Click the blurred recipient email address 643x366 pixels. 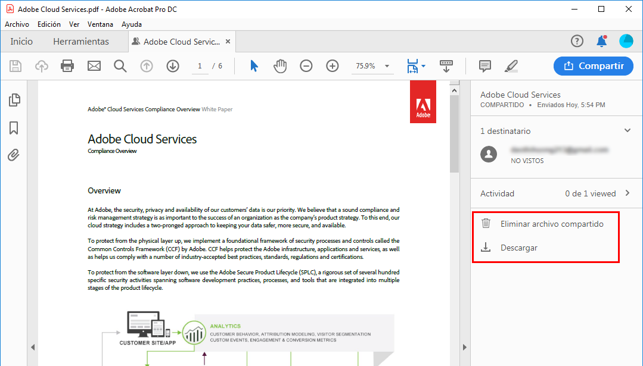coord(559,150)
